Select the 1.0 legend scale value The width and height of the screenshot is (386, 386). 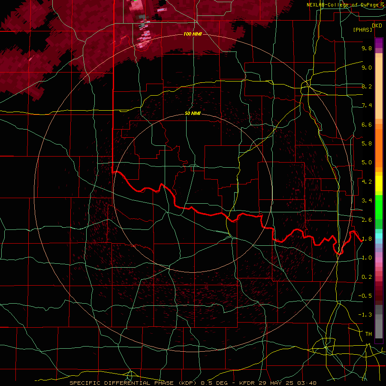click(367, 258)
